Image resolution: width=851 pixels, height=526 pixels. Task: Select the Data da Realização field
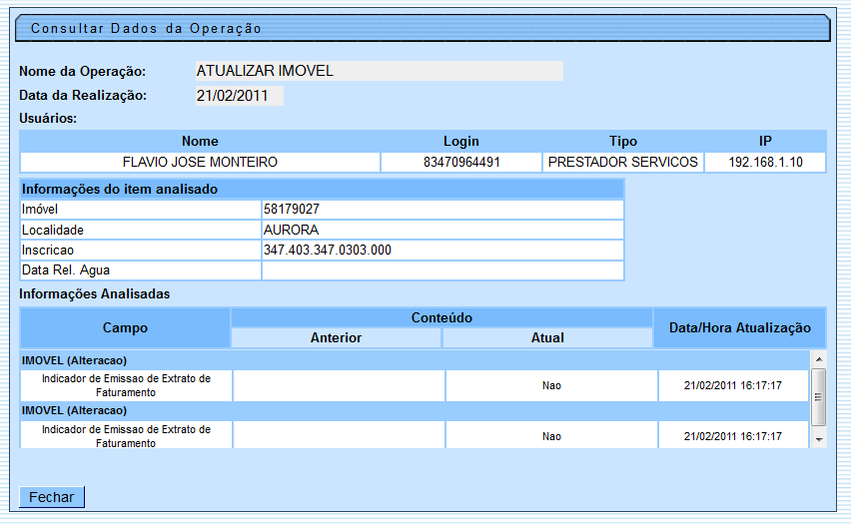coord(239,96)
